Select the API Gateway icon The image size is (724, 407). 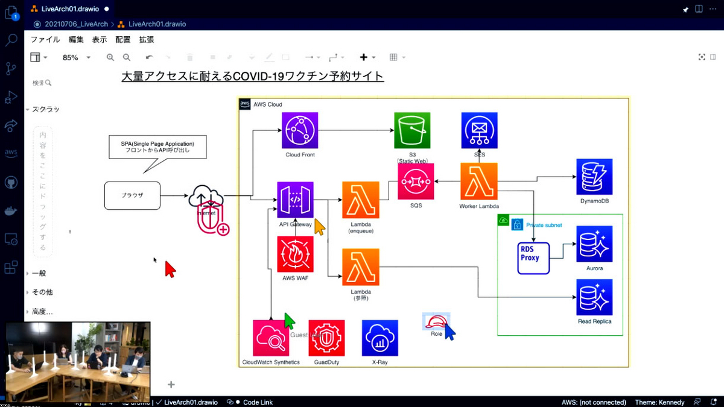[x=296, y=200]
